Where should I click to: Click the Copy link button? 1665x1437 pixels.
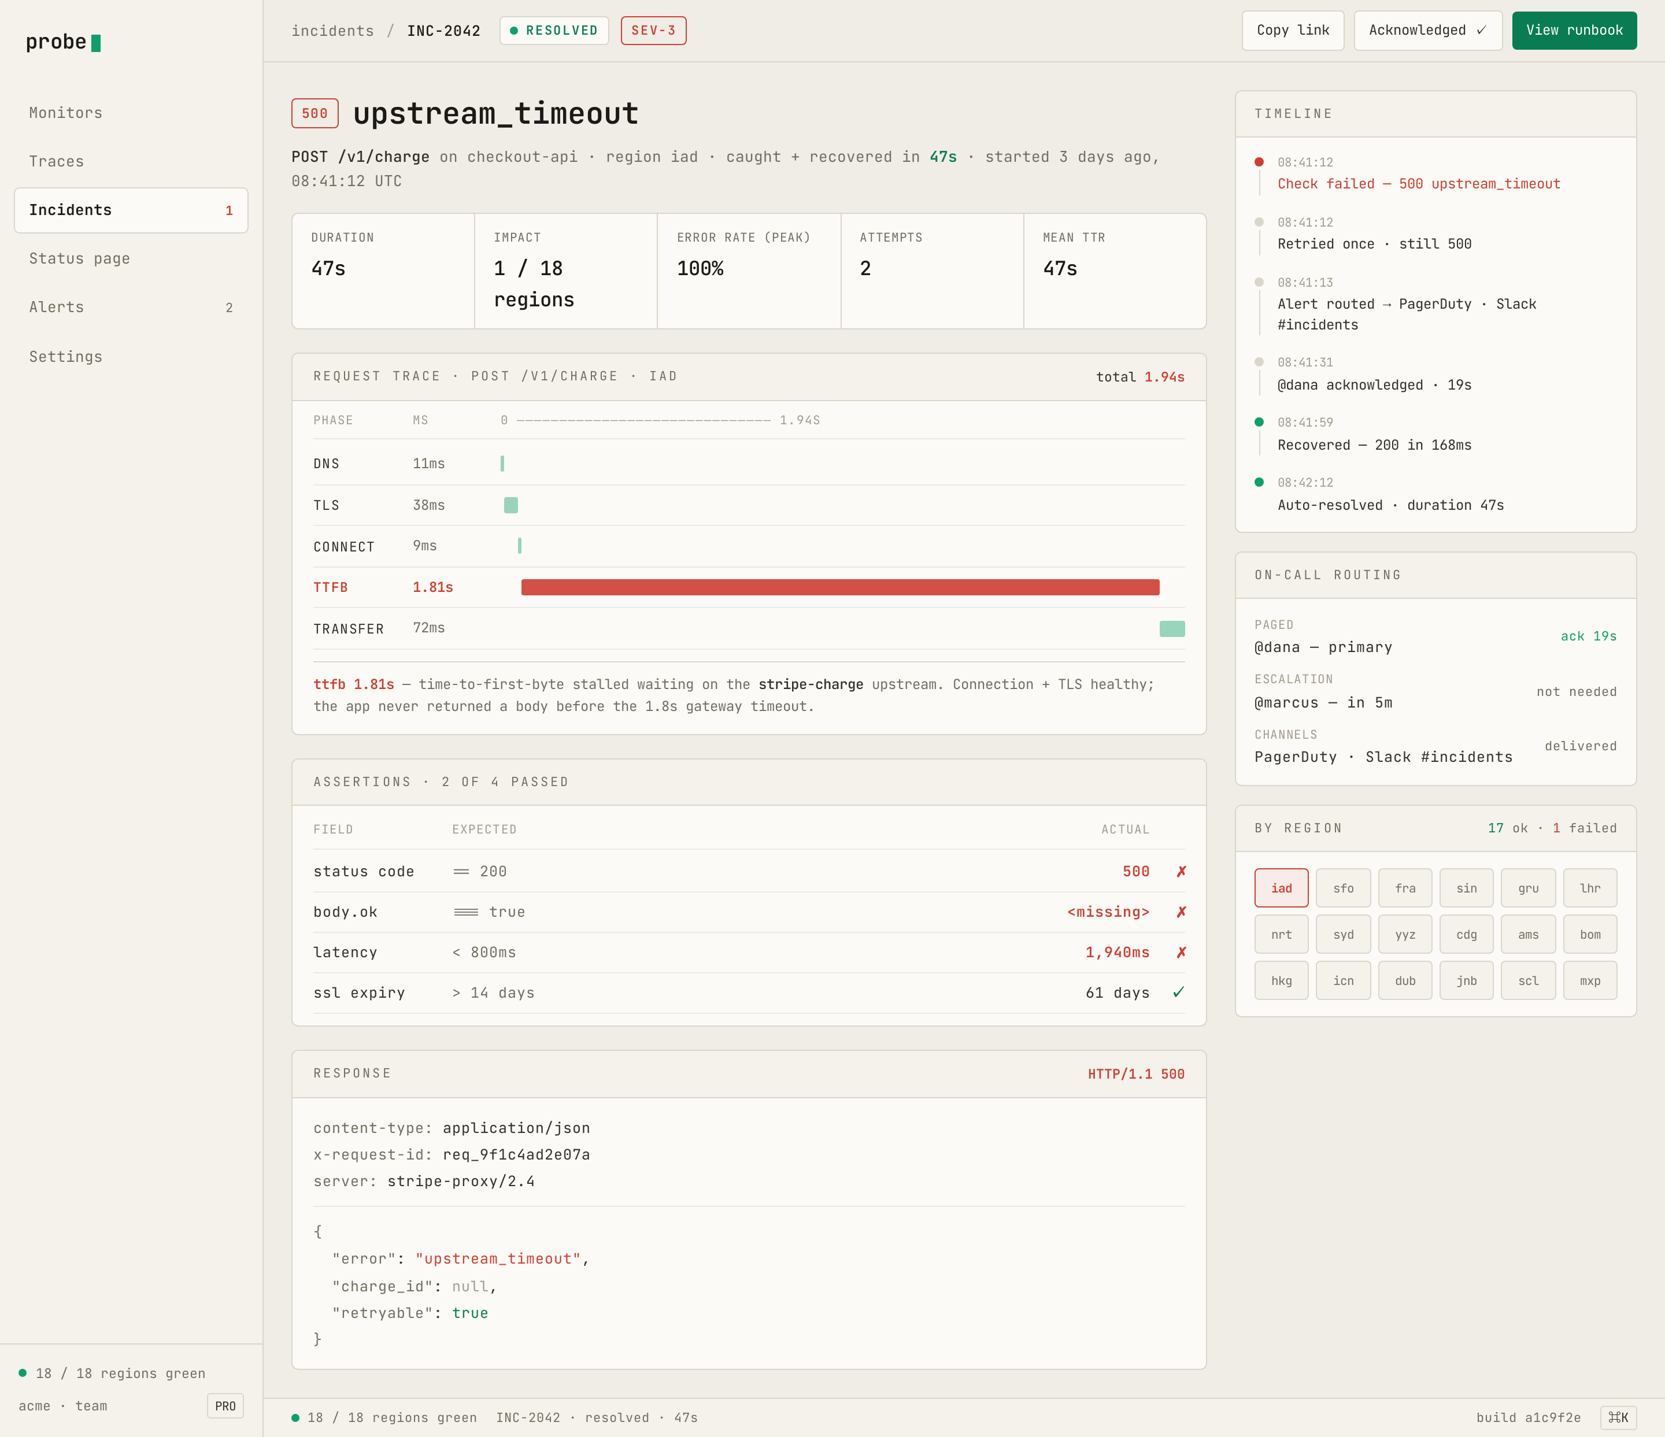(1292, 31)
